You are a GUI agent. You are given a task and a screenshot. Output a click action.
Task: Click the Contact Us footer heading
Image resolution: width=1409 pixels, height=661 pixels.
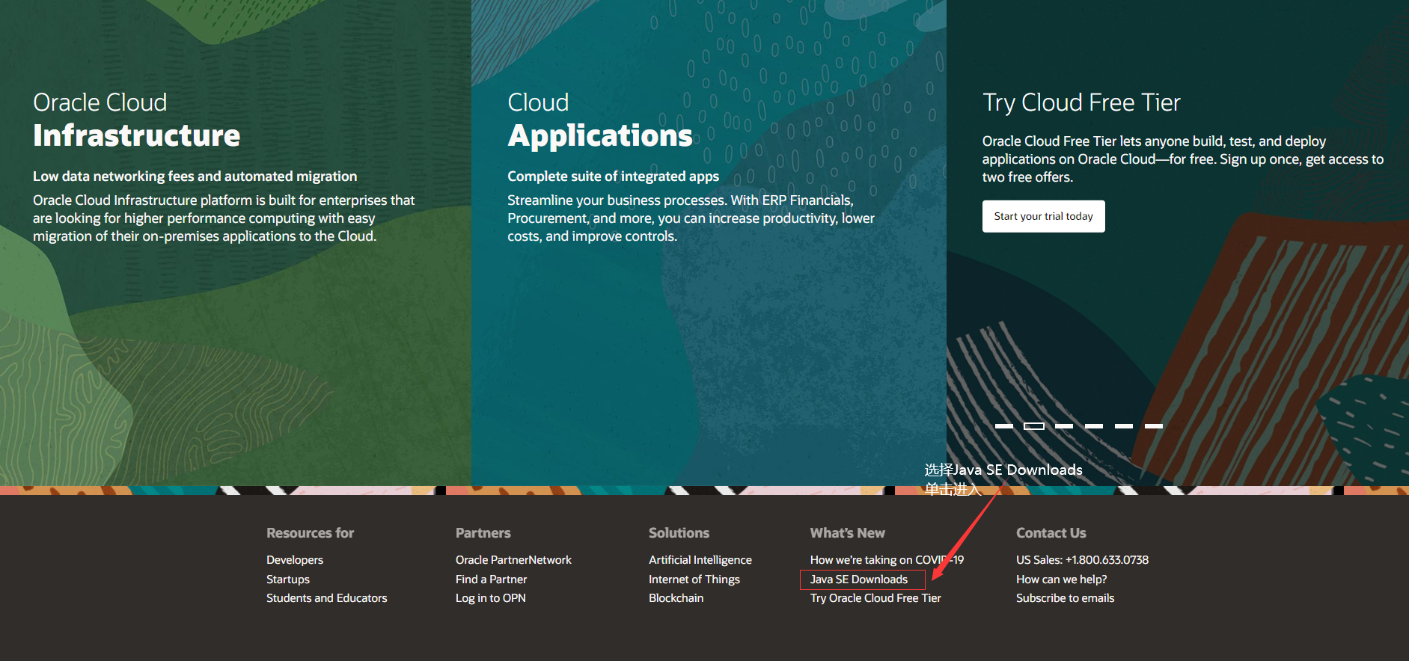click(1051, 533)
